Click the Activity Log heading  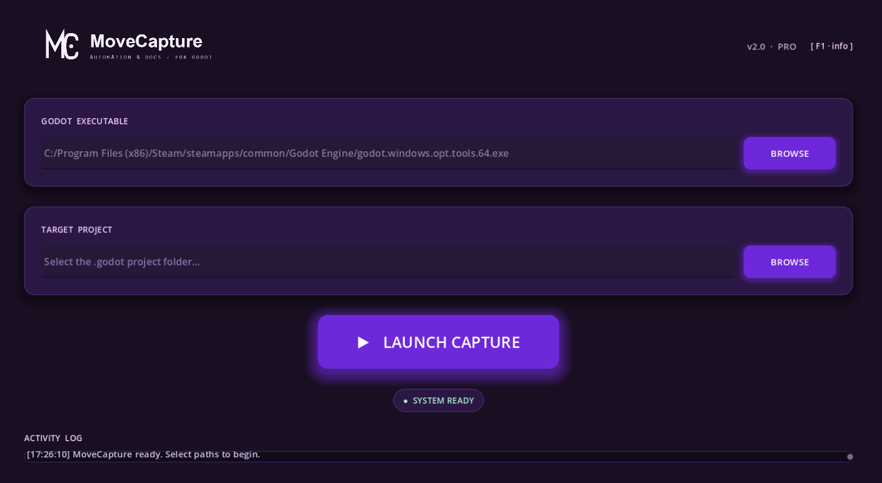(x=53, y=439)
